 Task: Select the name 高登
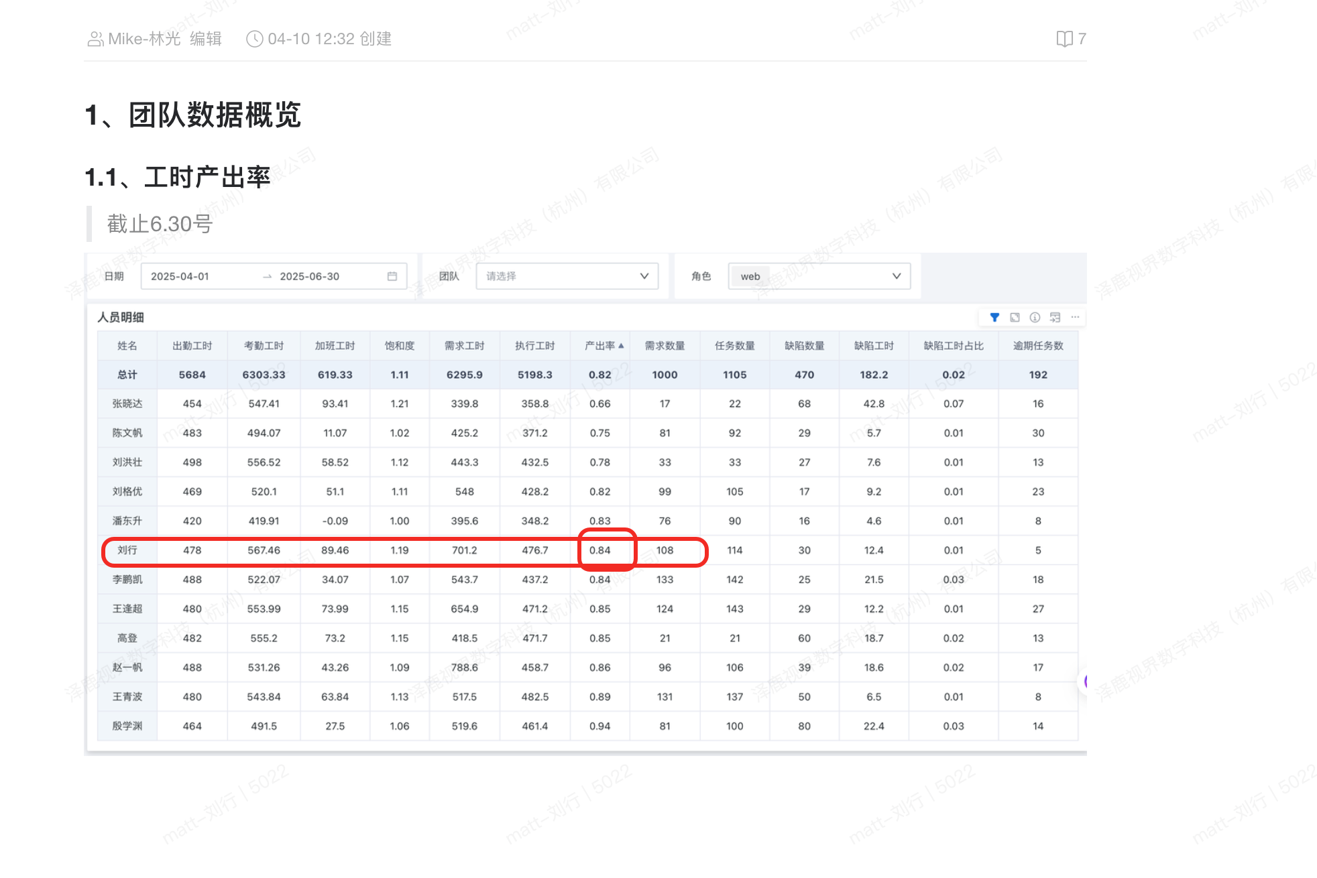(127, 638)
